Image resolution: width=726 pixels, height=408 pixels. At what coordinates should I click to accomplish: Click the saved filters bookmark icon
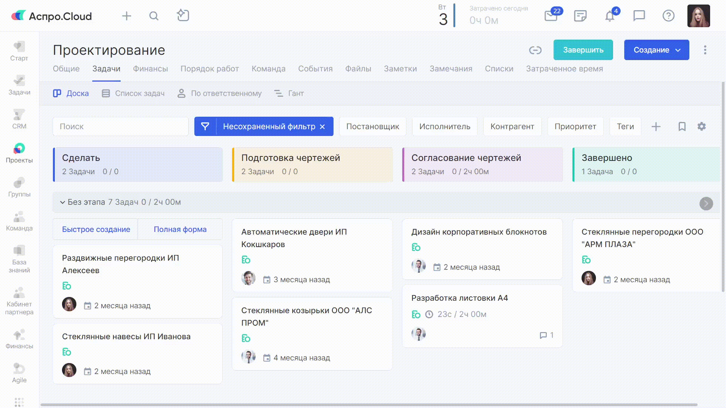point(682,127)
